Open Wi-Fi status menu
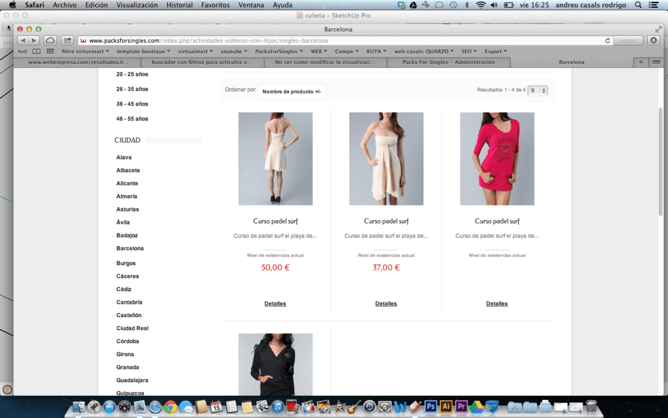Screen dimensions: 668x418 pyautogui.click(x=480, y=5)
